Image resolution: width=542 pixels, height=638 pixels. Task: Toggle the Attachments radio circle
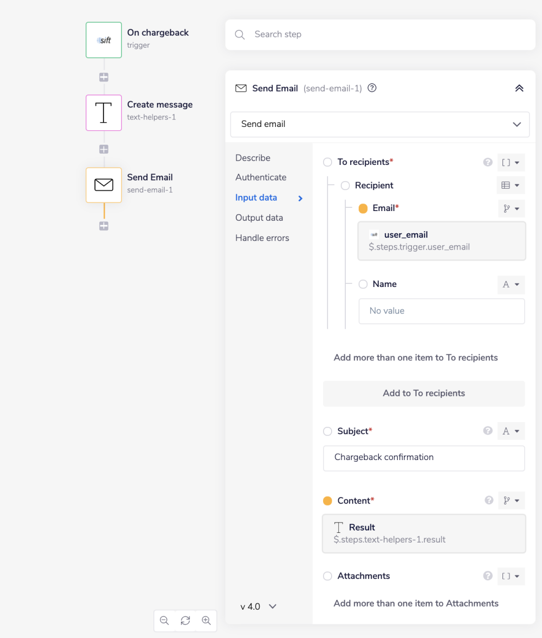(x=327, y=576)
